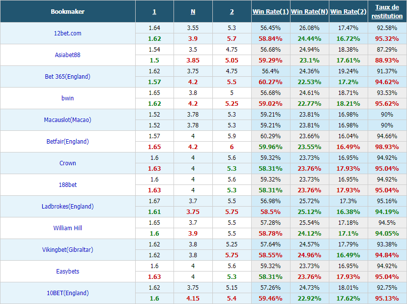
Task: Select bwin's red 5.25 away odds
Action: click(x=232, y=104)
